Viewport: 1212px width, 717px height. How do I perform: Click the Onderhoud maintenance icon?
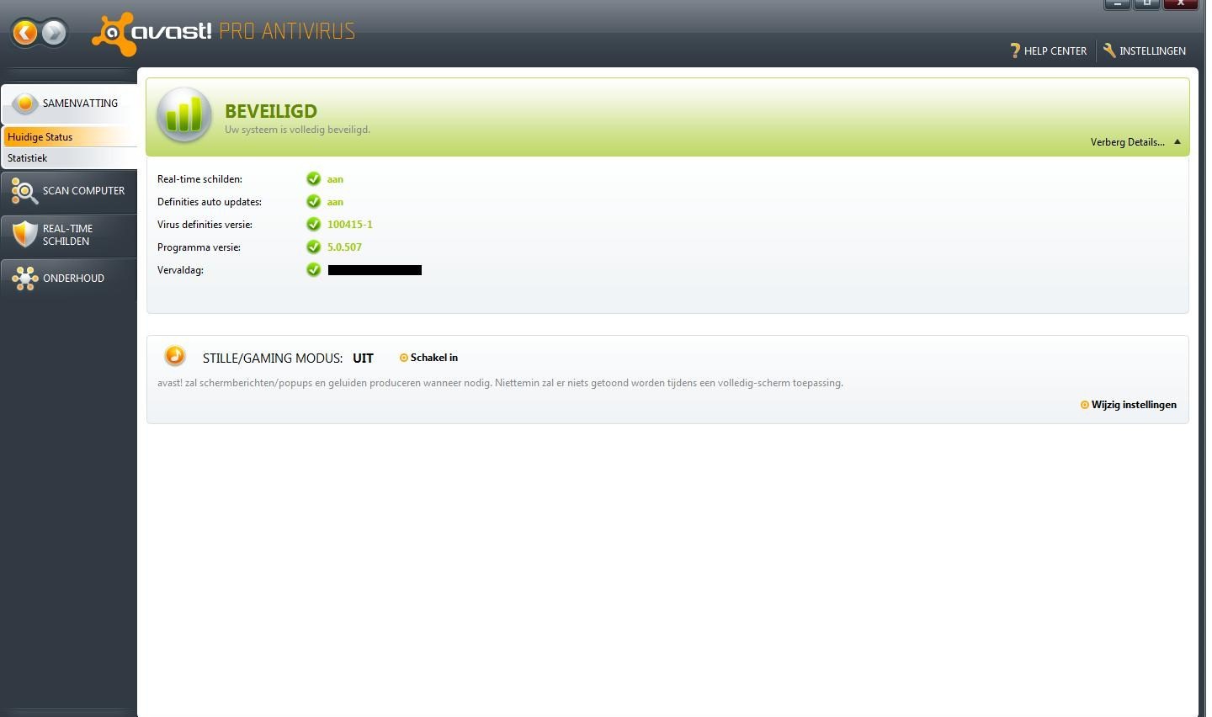24,279
